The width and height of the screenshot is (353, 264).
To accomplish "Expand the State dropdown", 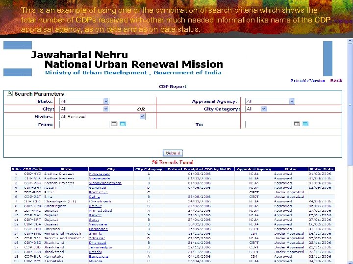I will [106, 101].
